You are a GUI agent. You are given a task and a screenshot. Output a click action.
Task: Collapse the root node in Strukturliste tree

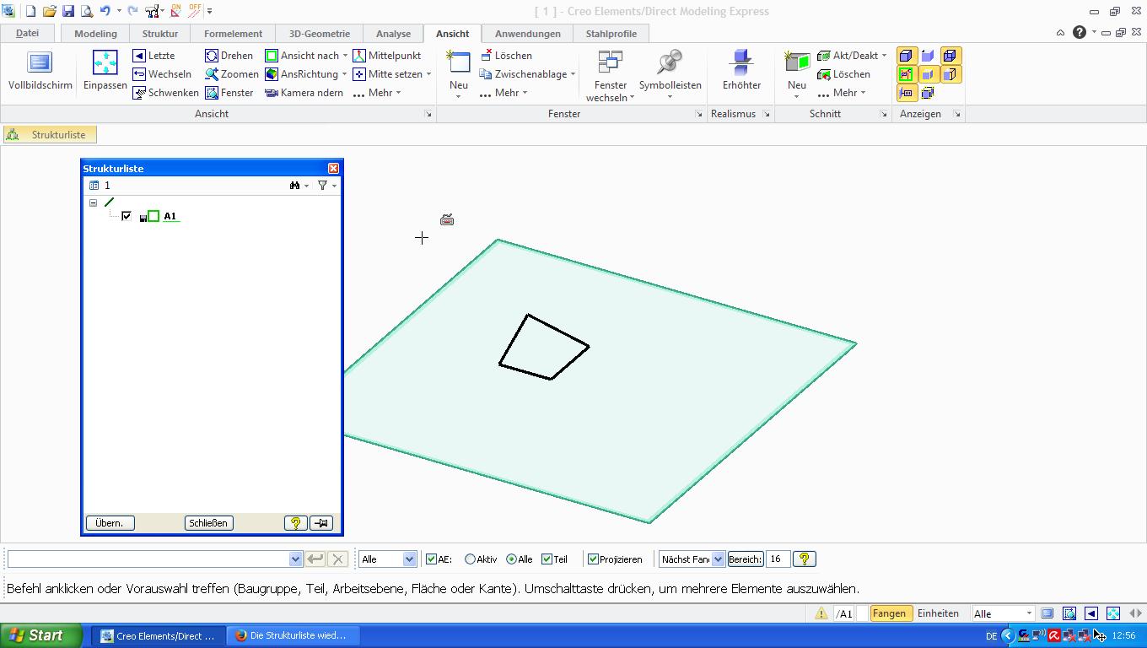pyautogui.click(x=94, y=202)
